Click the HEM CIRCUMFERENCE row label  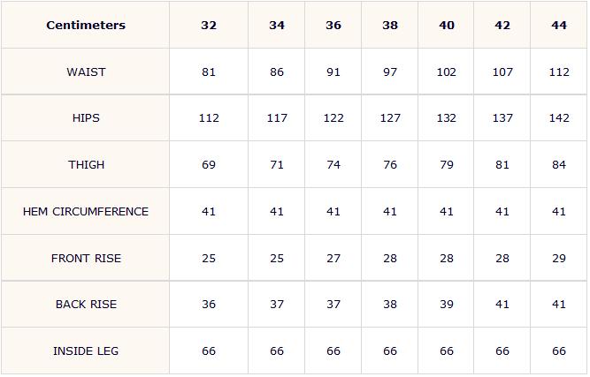pyautogui.click(x=86, y=212)
